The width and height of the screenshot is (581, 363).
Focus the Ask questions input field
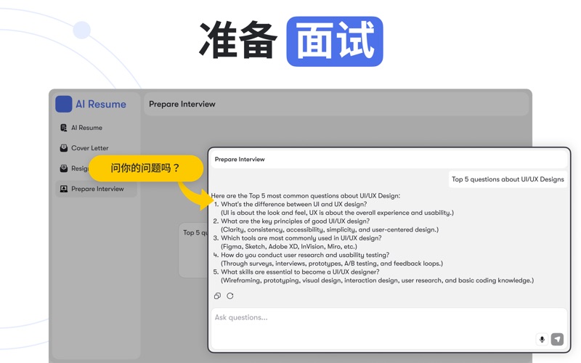point(389,328)
